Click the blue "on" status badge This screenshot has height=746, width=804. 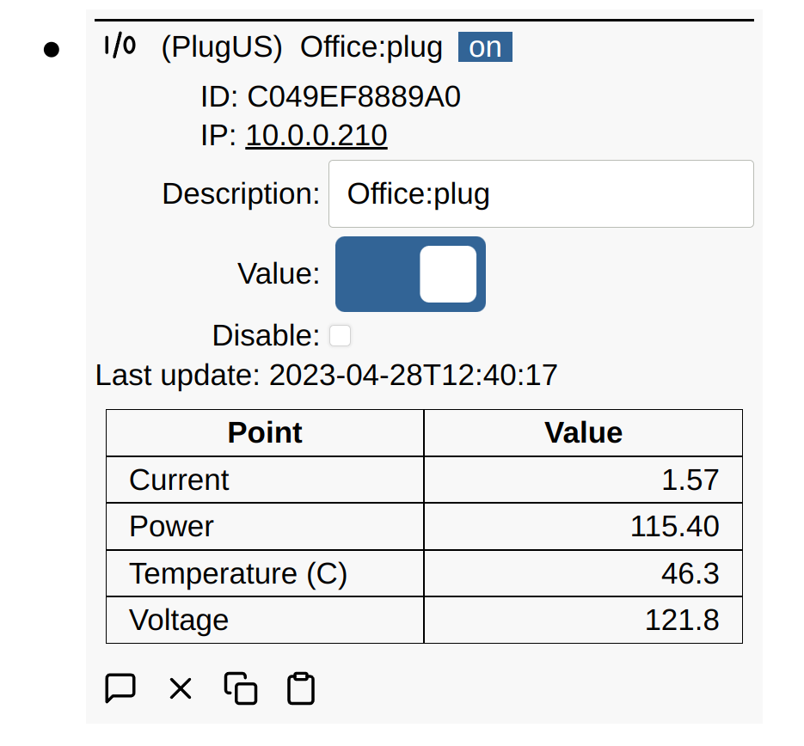tap(485, 47)
